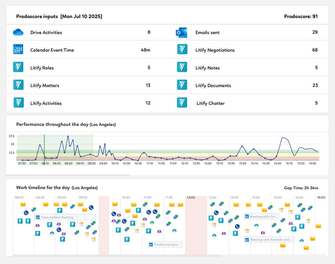335x264 pixels.
Task: Click the calendar icon in Prodoscore Sync event
Action: pos(151,244)
